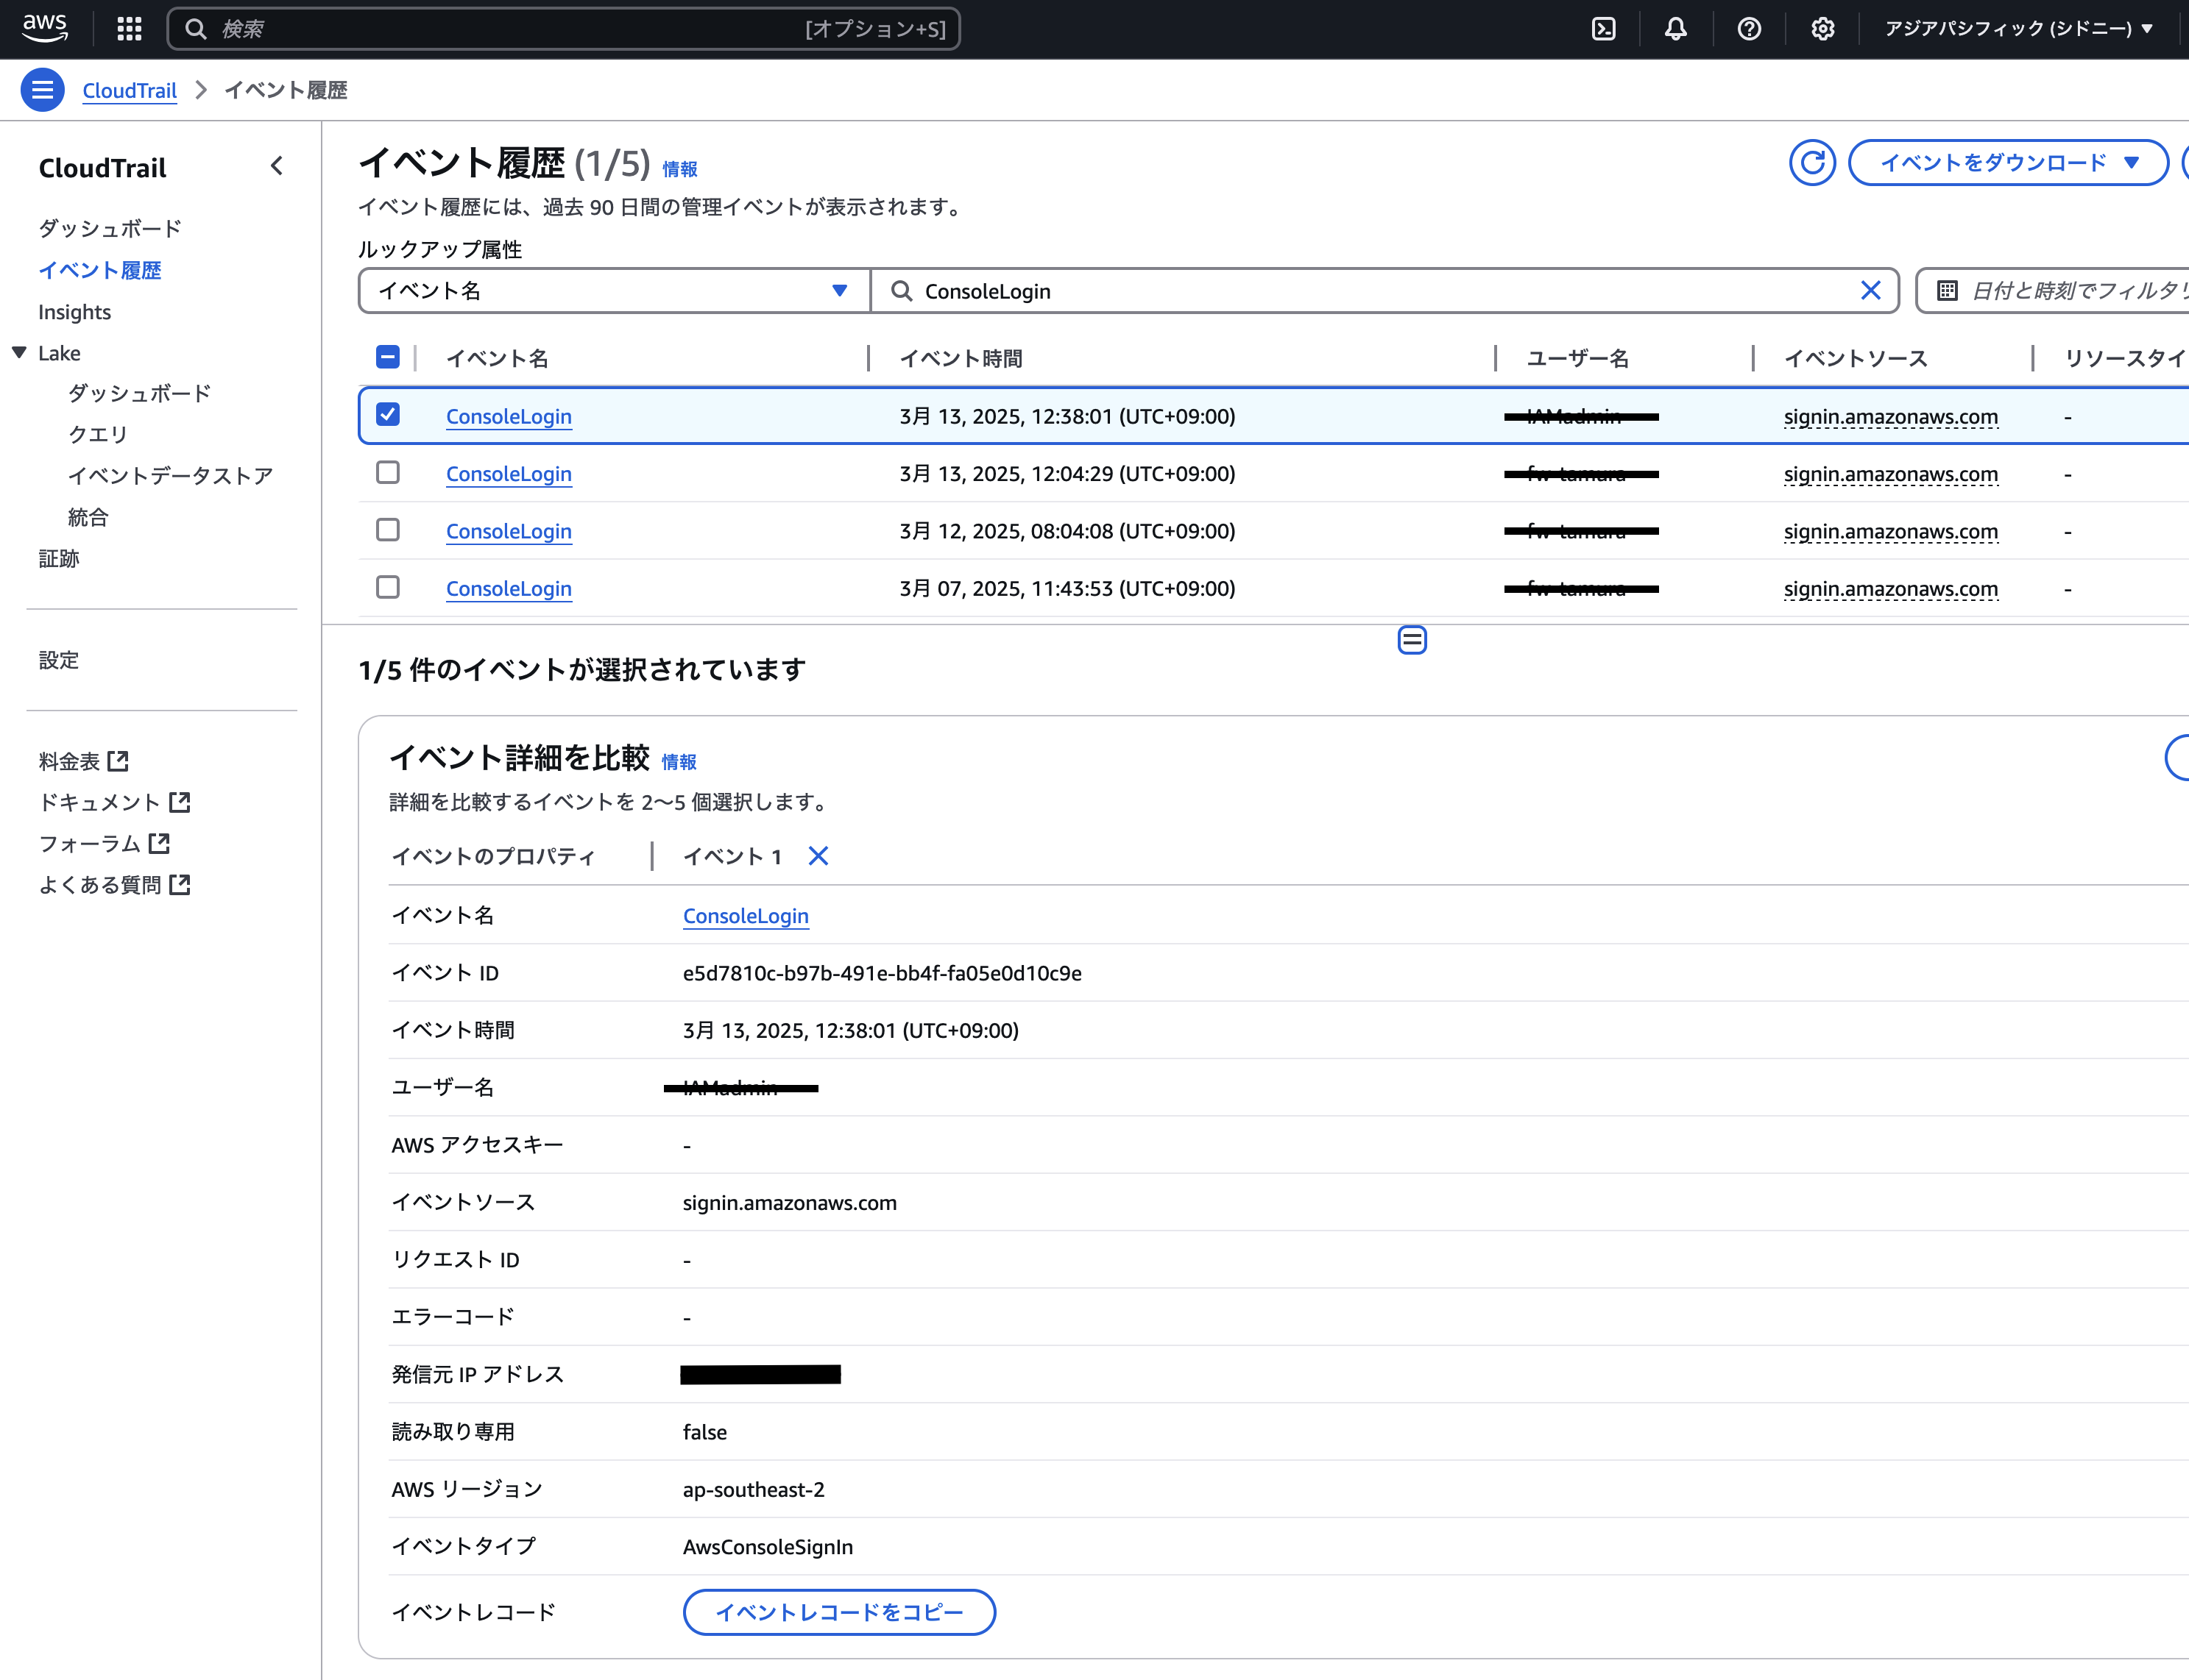Click the help question mark icon
This screenshot has width=2189, height=1680.
[1749, 29]
